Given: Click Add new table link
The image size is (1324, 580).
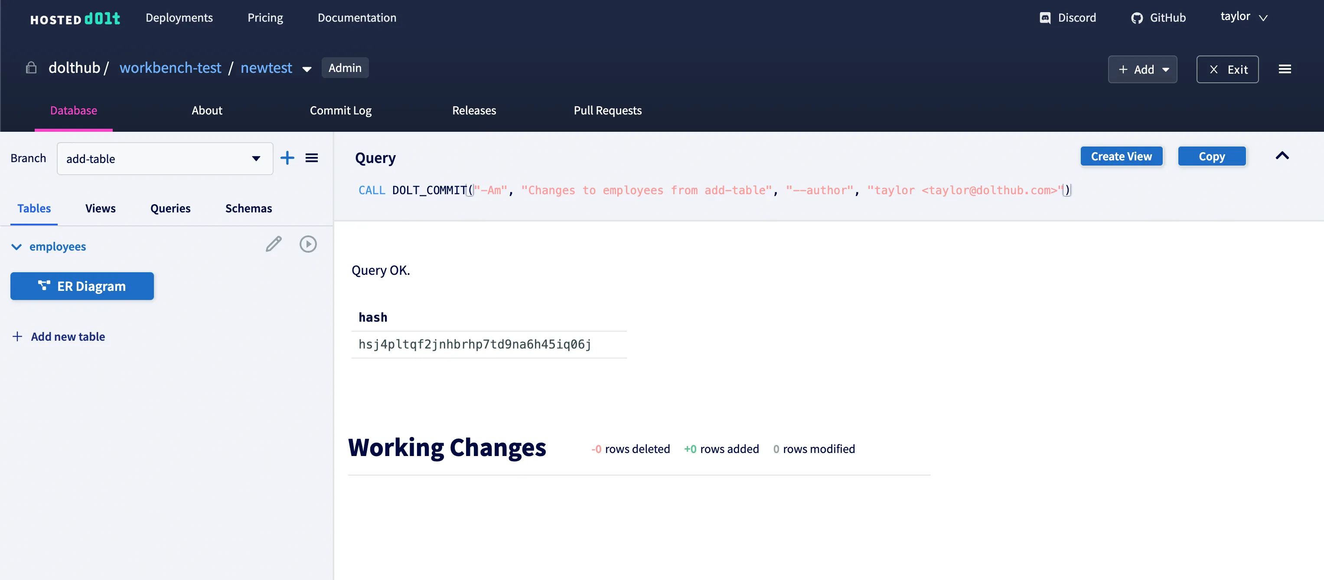Looking at the screenshot, I should tap(59, 336).
